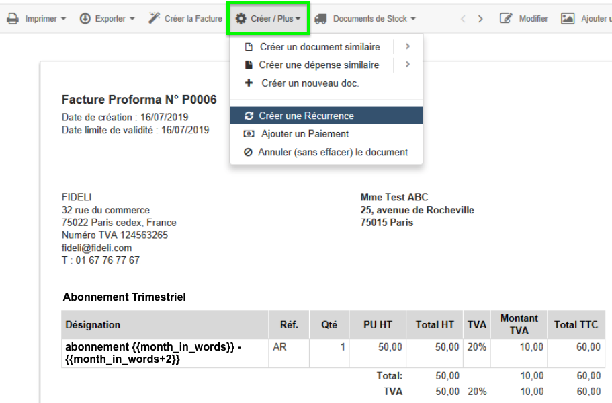Viewport: 612px width, 403px height.
Task: Select Ajouter un Paiement menu entry
Action: click(x=305, y=134)
